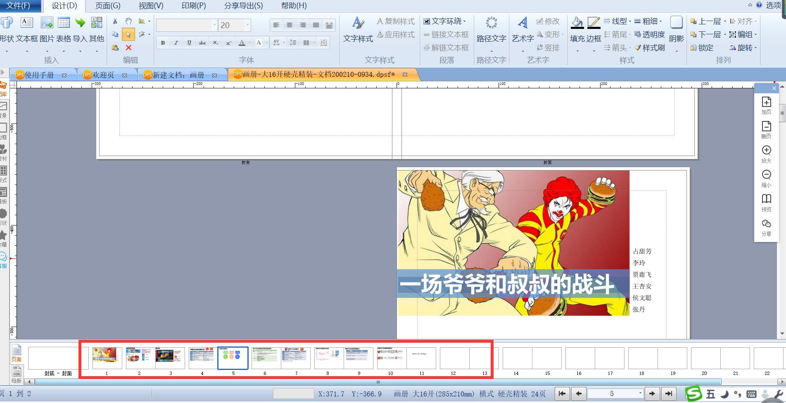Toggle Italic formatting button
This screenshot has height=403, width=786.
pos(176,43)
